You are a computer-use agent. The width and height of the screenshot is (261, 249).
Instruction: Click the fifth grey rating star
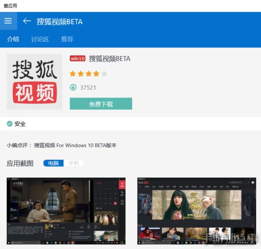[104, 74]
